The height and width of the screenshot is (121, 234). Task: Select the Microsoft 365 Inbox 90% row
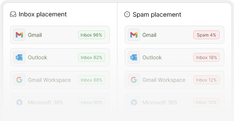coord(60,102)
